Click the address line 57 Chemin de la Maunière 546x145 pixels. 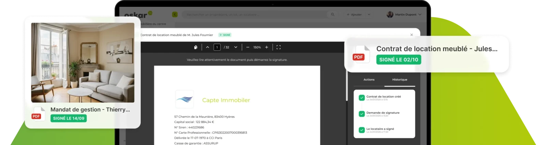tap(204, 116)
